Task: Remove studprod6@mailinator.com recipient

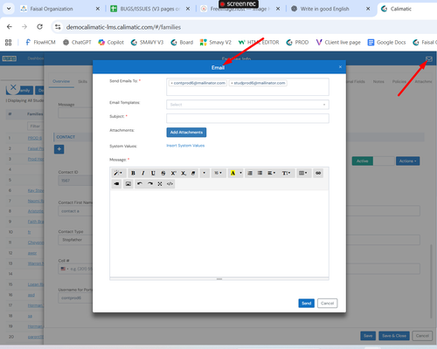Action: point(232,83)
